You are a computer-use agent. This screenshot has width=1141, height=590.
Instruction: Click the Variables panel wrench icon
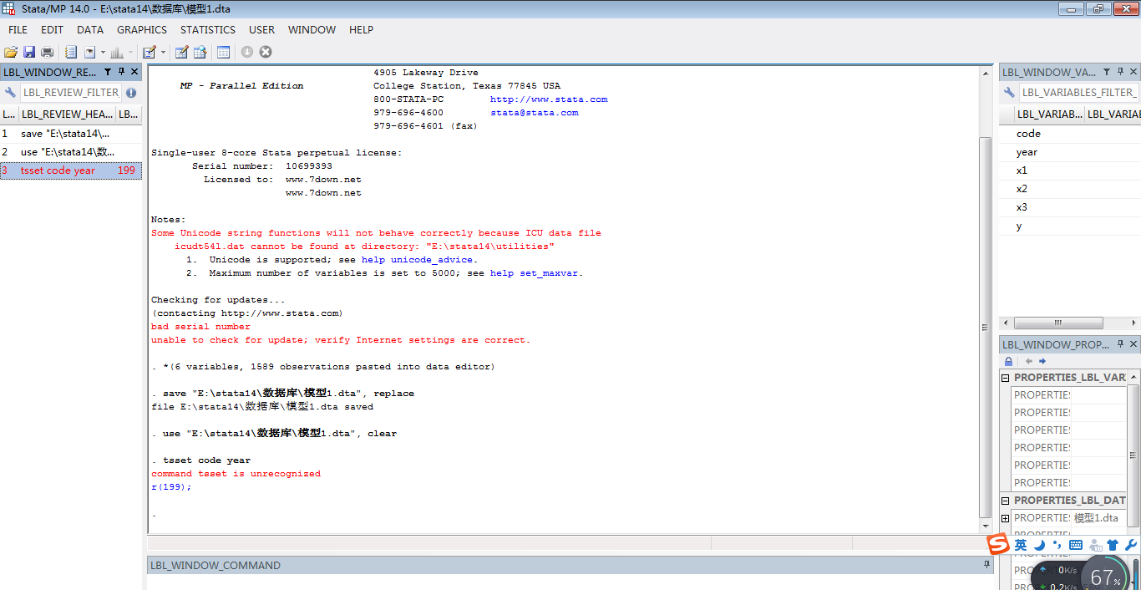point(1009,93)
